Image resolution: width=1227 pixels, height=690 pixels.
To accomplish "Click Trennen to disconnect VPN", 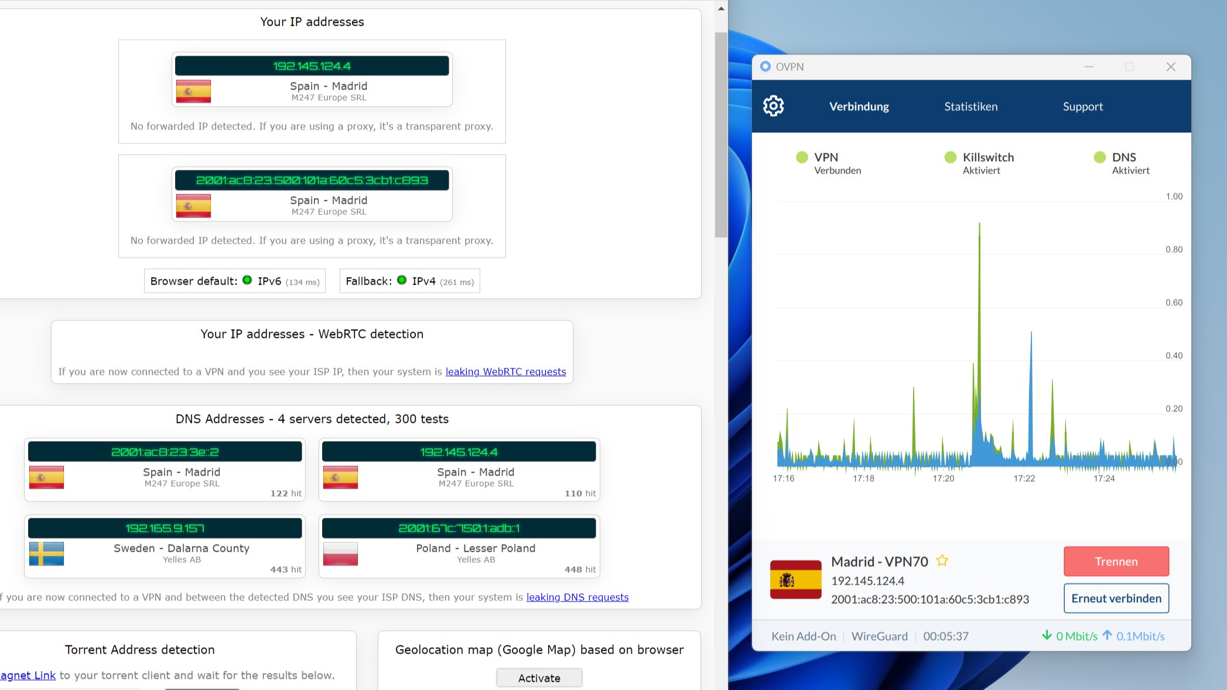I will click(1116, 561).
